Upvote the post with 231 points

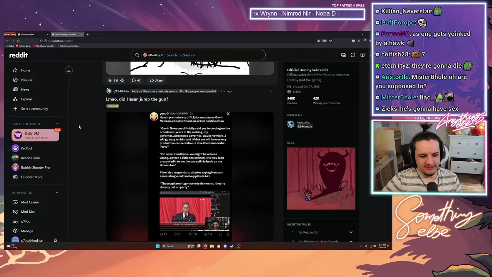tap(110, 80)
